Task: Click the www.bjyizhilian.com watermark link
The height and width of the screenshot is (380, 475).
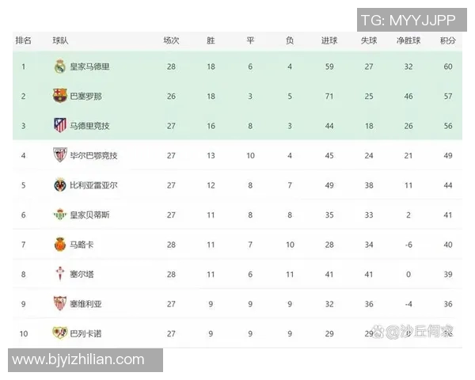Action: 78,360
